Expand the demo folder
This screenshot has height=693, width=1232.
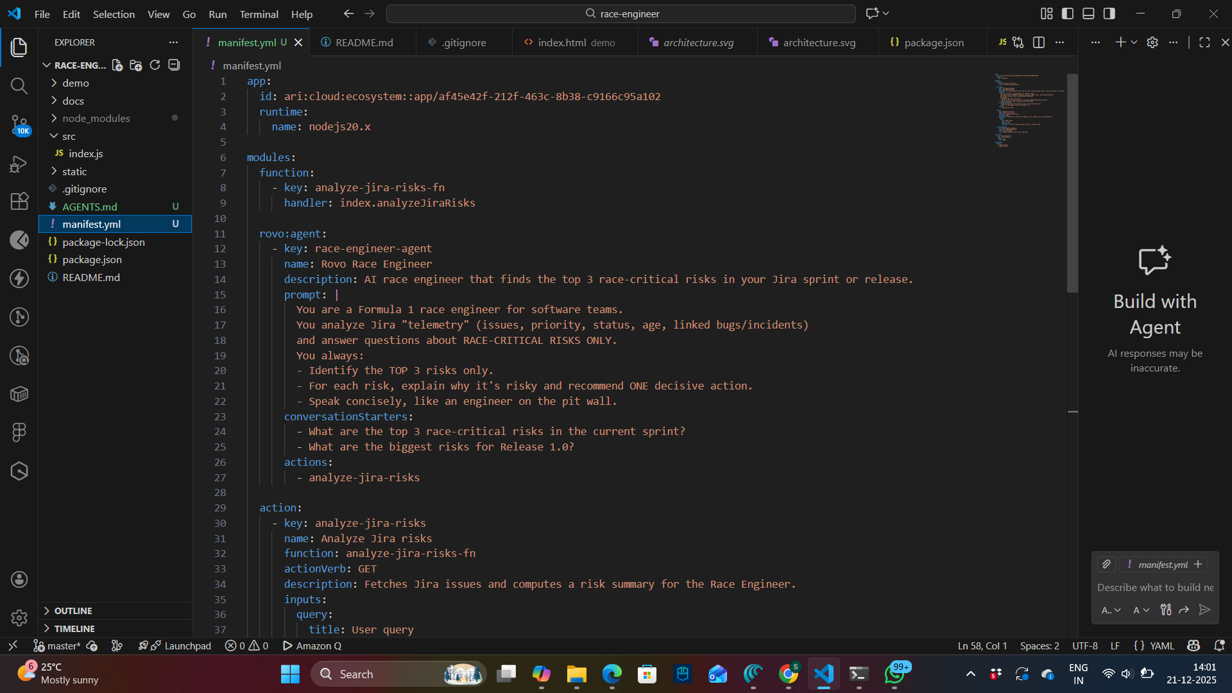(x=75, y=83)
